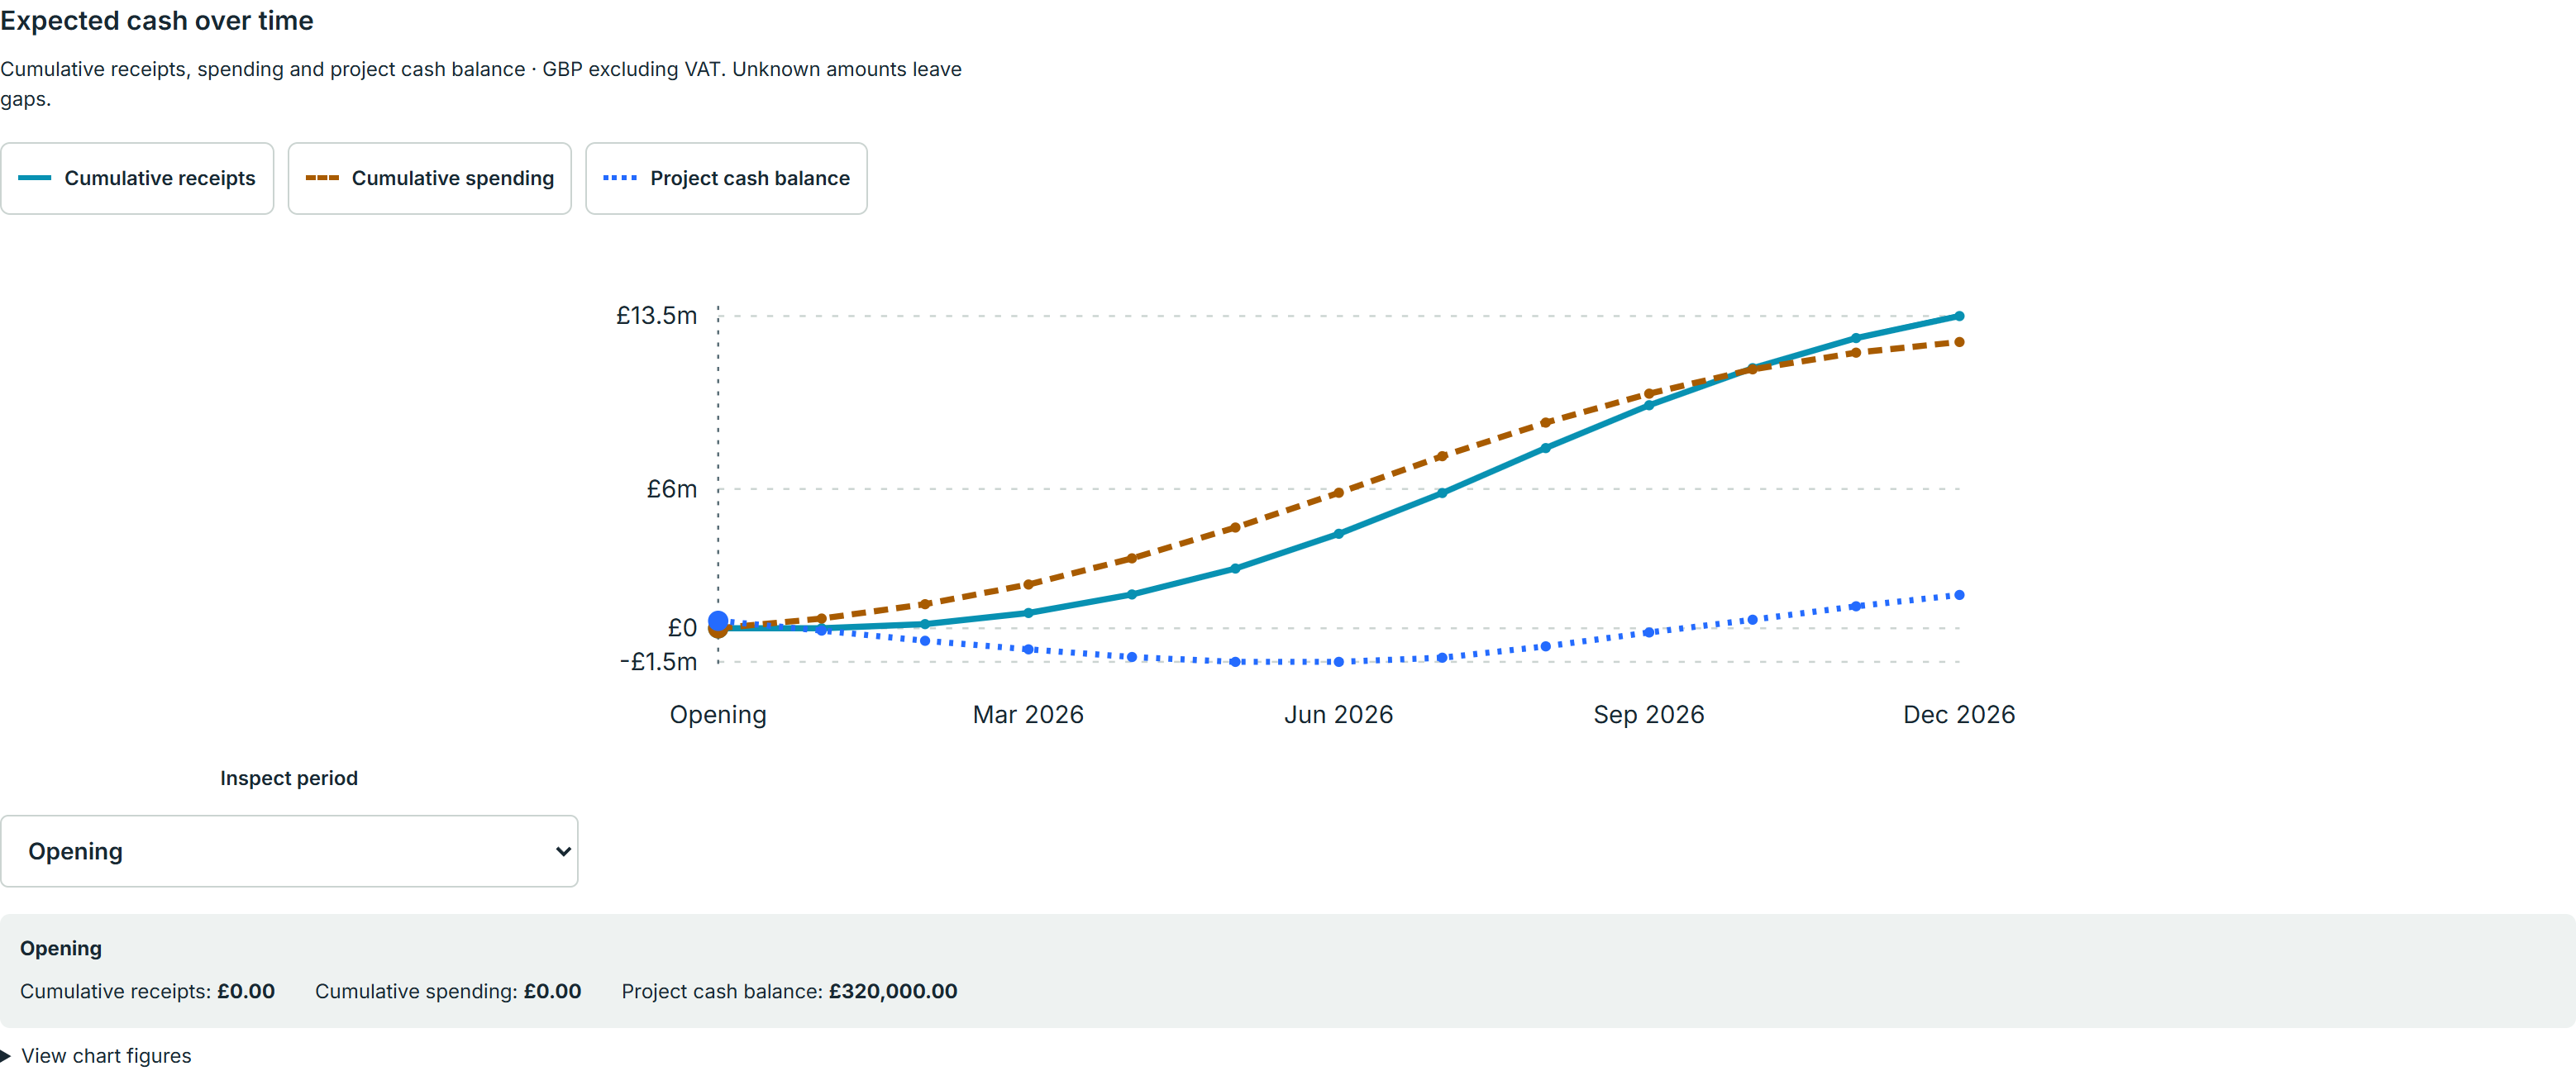Click the Opening project cash balance marker

click(718, 621)
